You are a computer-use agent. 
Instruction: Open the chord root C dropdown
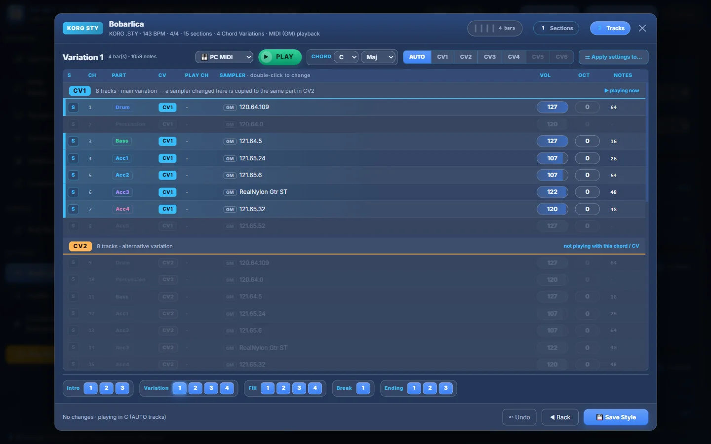tap(346, 57)
